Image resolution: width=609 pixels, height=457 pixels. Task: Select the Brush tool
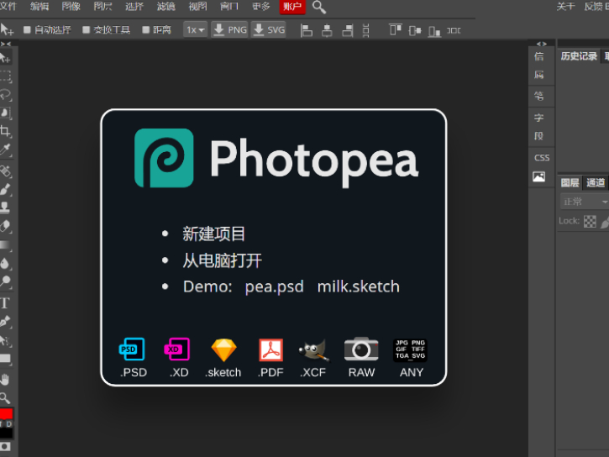5,189
